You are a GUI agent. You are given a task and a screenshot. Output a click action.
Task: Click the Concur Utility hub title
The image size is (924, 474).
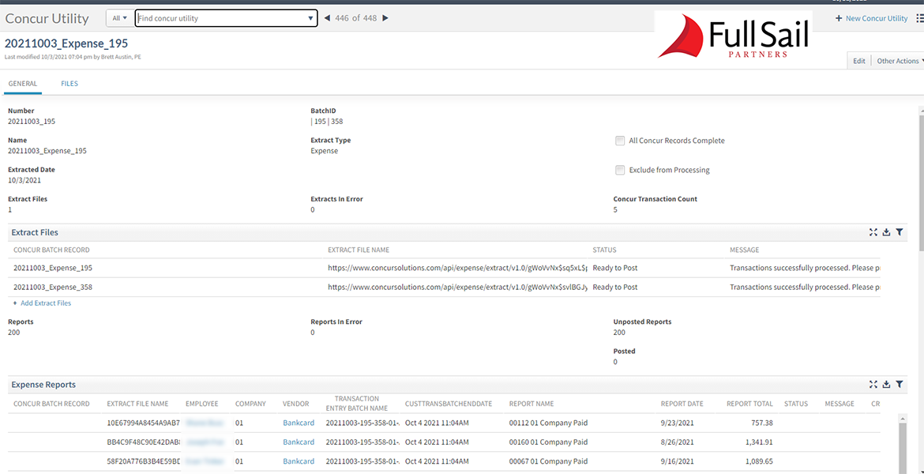47,18
